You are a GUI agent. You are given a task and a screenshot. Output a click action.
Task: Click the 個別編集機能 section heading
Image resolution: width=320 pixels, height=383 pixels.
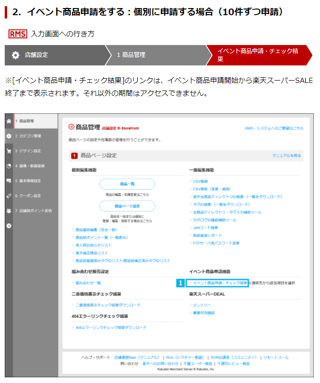click(84, 170)
